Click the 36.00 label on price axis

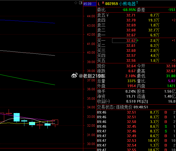click(x=91, y=89)
